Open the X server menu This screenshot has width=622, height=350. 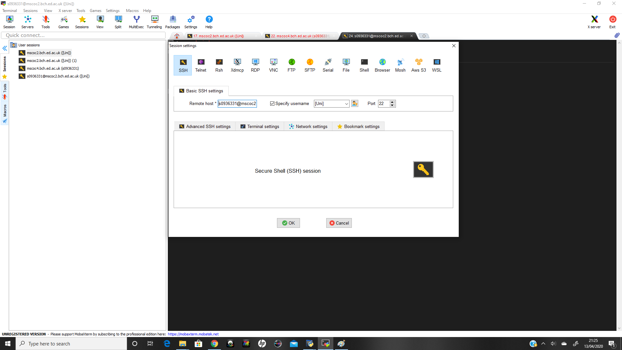(x=65, y=11)
